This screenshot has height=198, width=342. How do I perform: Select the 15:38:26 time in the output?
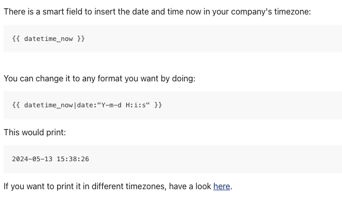(x=73, y=159)
